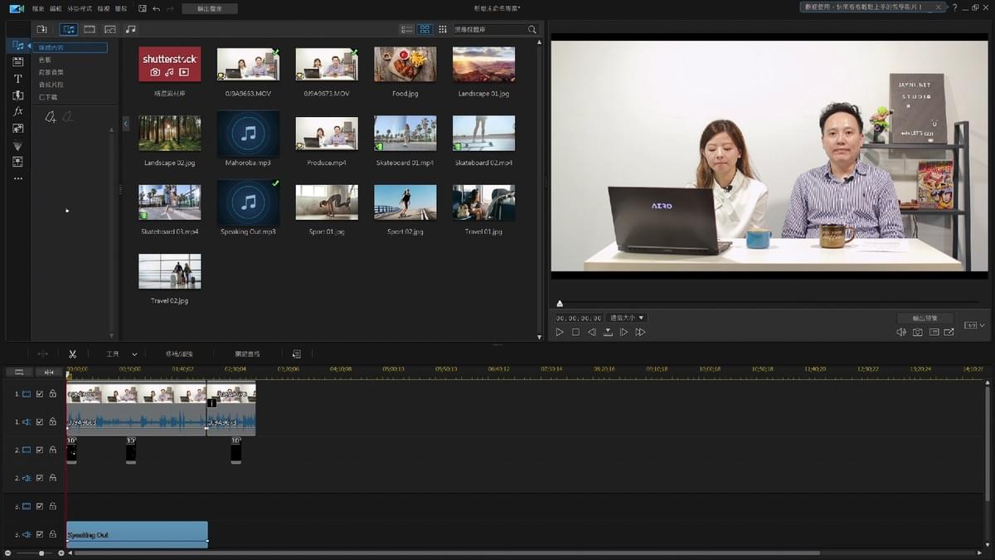Toggle video track 2 enable checkbox
This screenshot has height=560, width=995.
(x=40, y=450)
